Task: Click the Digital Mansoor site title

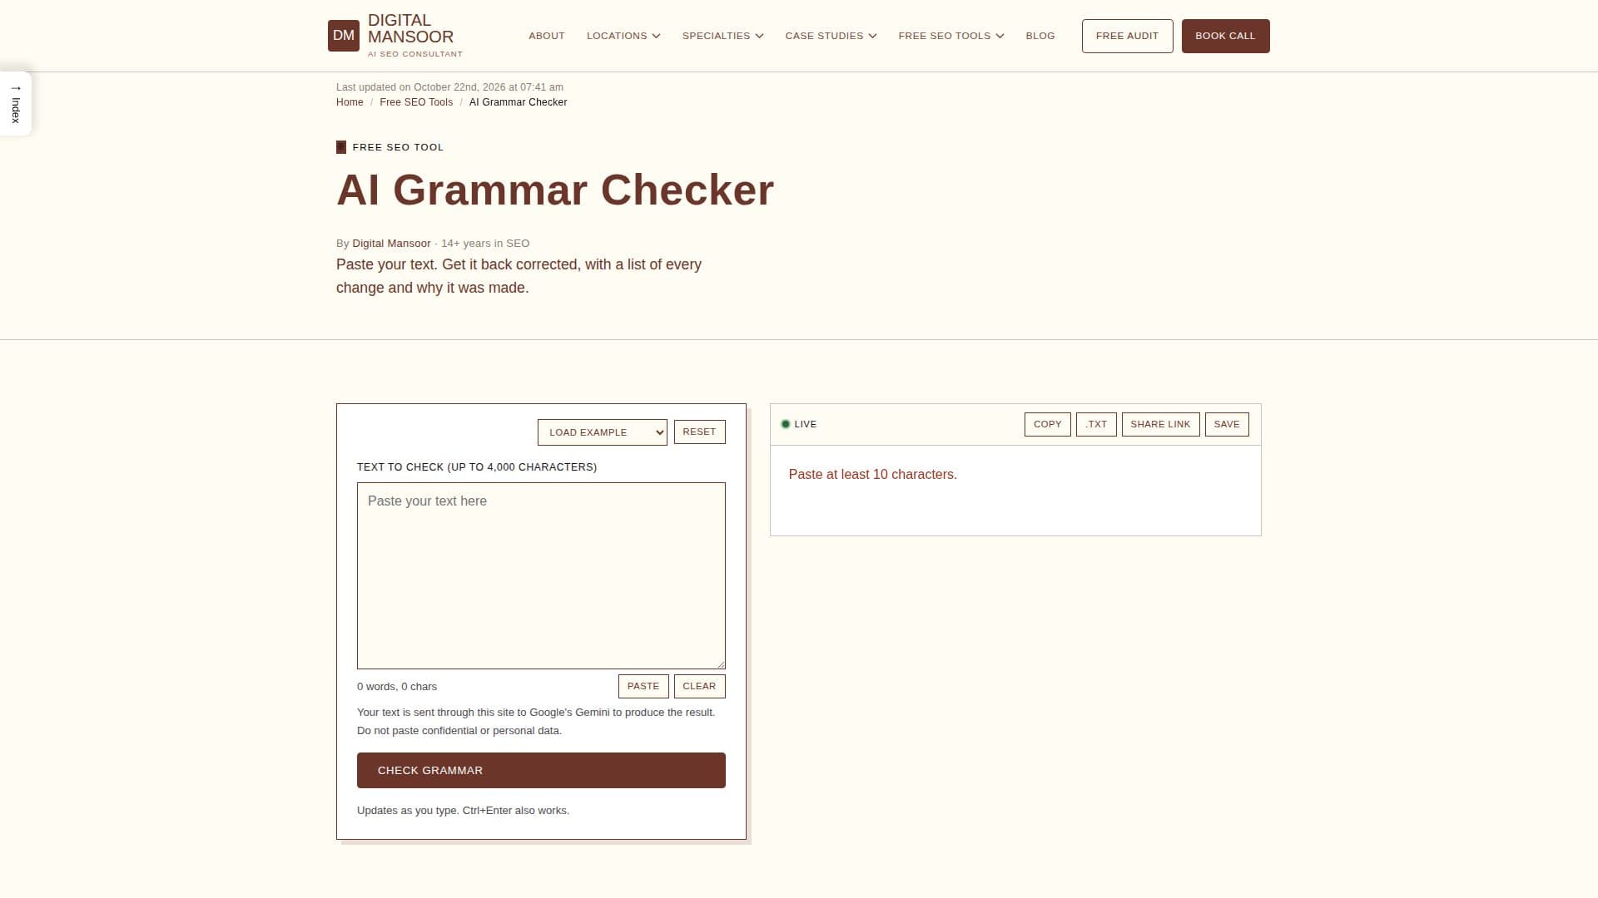Action: (x=410, y=28)
